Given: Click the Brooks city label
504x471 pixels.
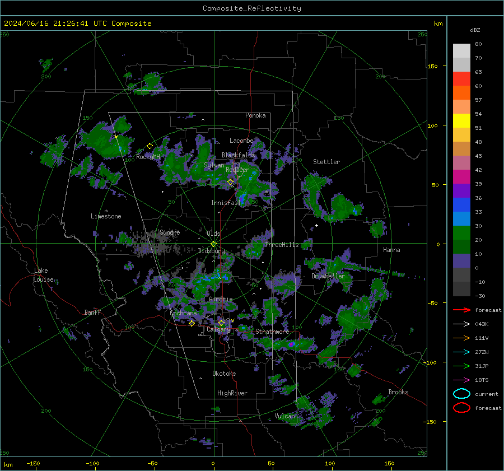Looking at the screenshot, I should [398, 392].
